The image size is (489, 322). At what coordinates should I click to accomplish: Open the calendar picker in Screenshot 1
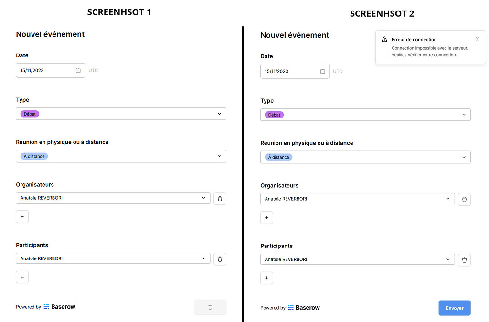click(x=78, y=70)
